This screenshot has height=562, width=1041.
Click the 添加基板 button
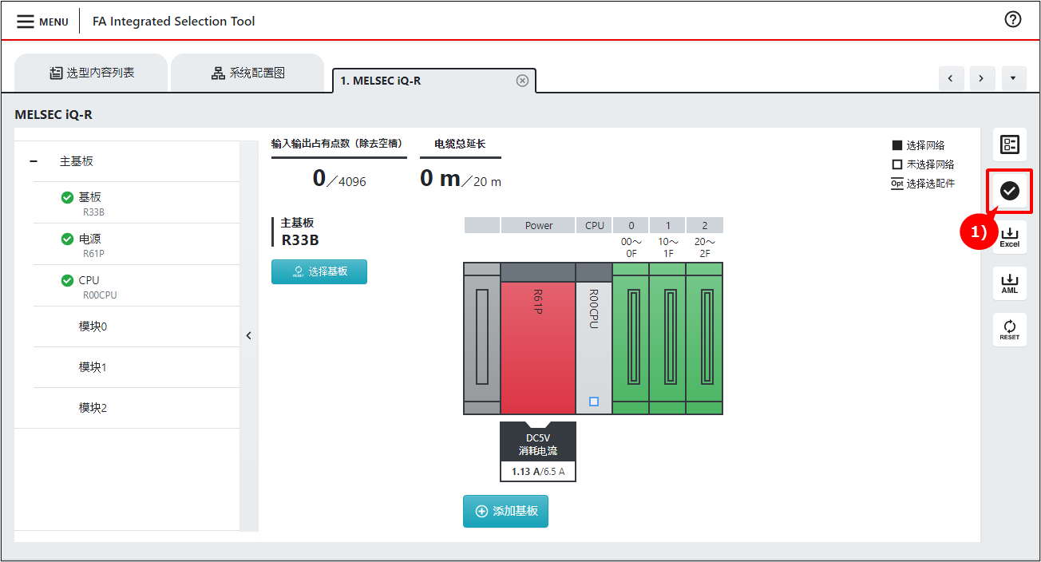(x=505, y=511)
